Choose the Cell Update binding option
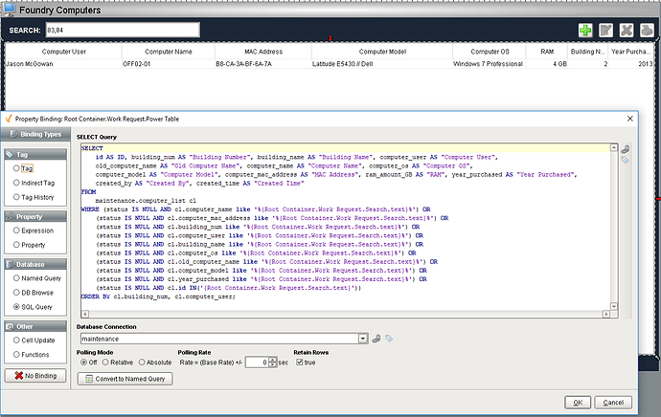Viewport: 661px width, 417px height. (x=16, y=340)
